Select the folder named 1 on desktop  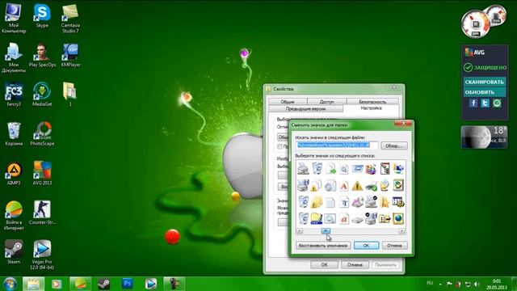(70, 95)
